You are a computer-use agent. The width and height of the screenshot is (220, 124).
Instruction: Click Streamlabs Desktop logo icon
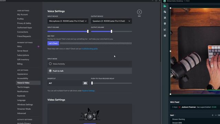click(x=165, y=1)
